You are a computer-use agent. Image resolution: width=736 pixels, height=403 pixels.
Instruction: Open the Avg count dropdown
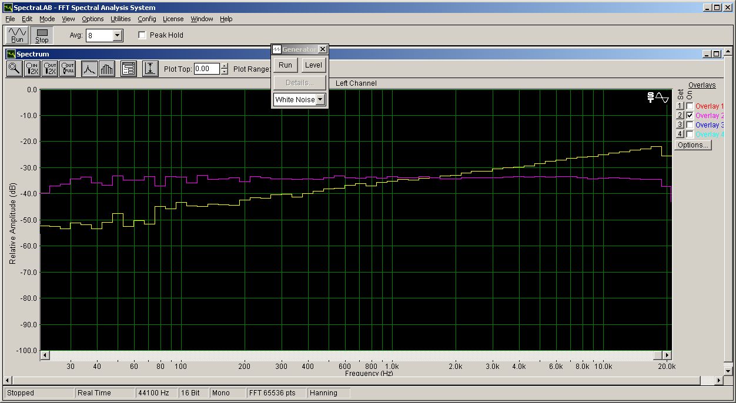[x=117, y=36]
